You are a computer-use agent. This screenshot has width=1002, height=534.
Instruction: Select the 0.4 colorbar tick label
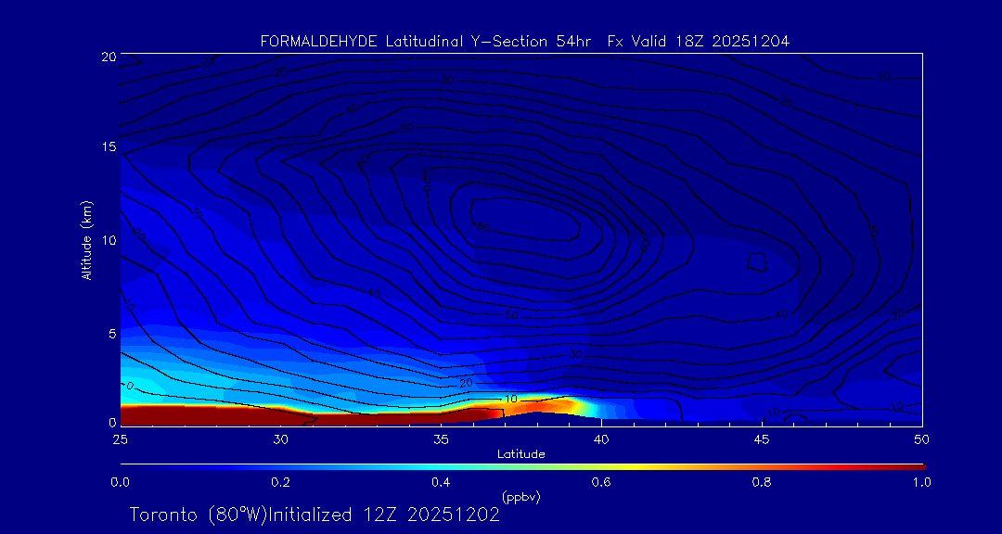click(441, 482)
